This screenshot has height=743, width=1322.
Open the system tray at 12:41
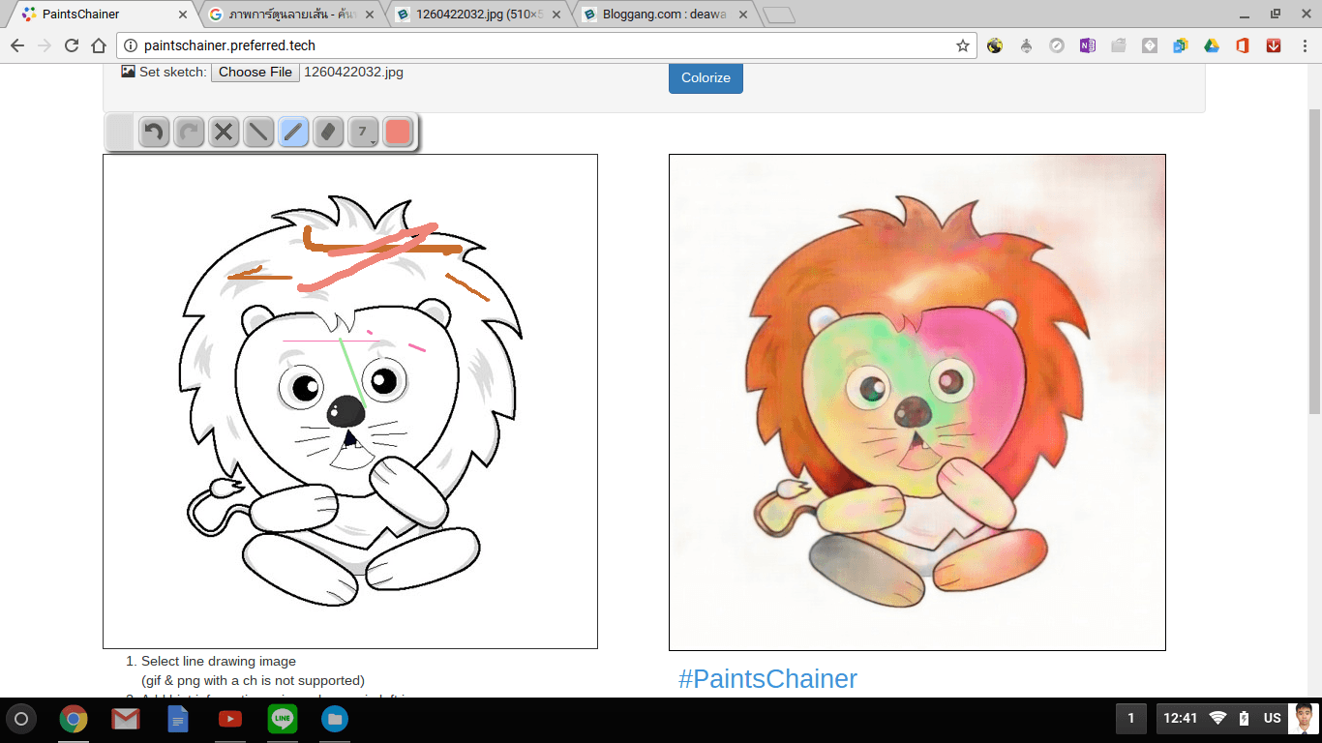click(1237, 719)
